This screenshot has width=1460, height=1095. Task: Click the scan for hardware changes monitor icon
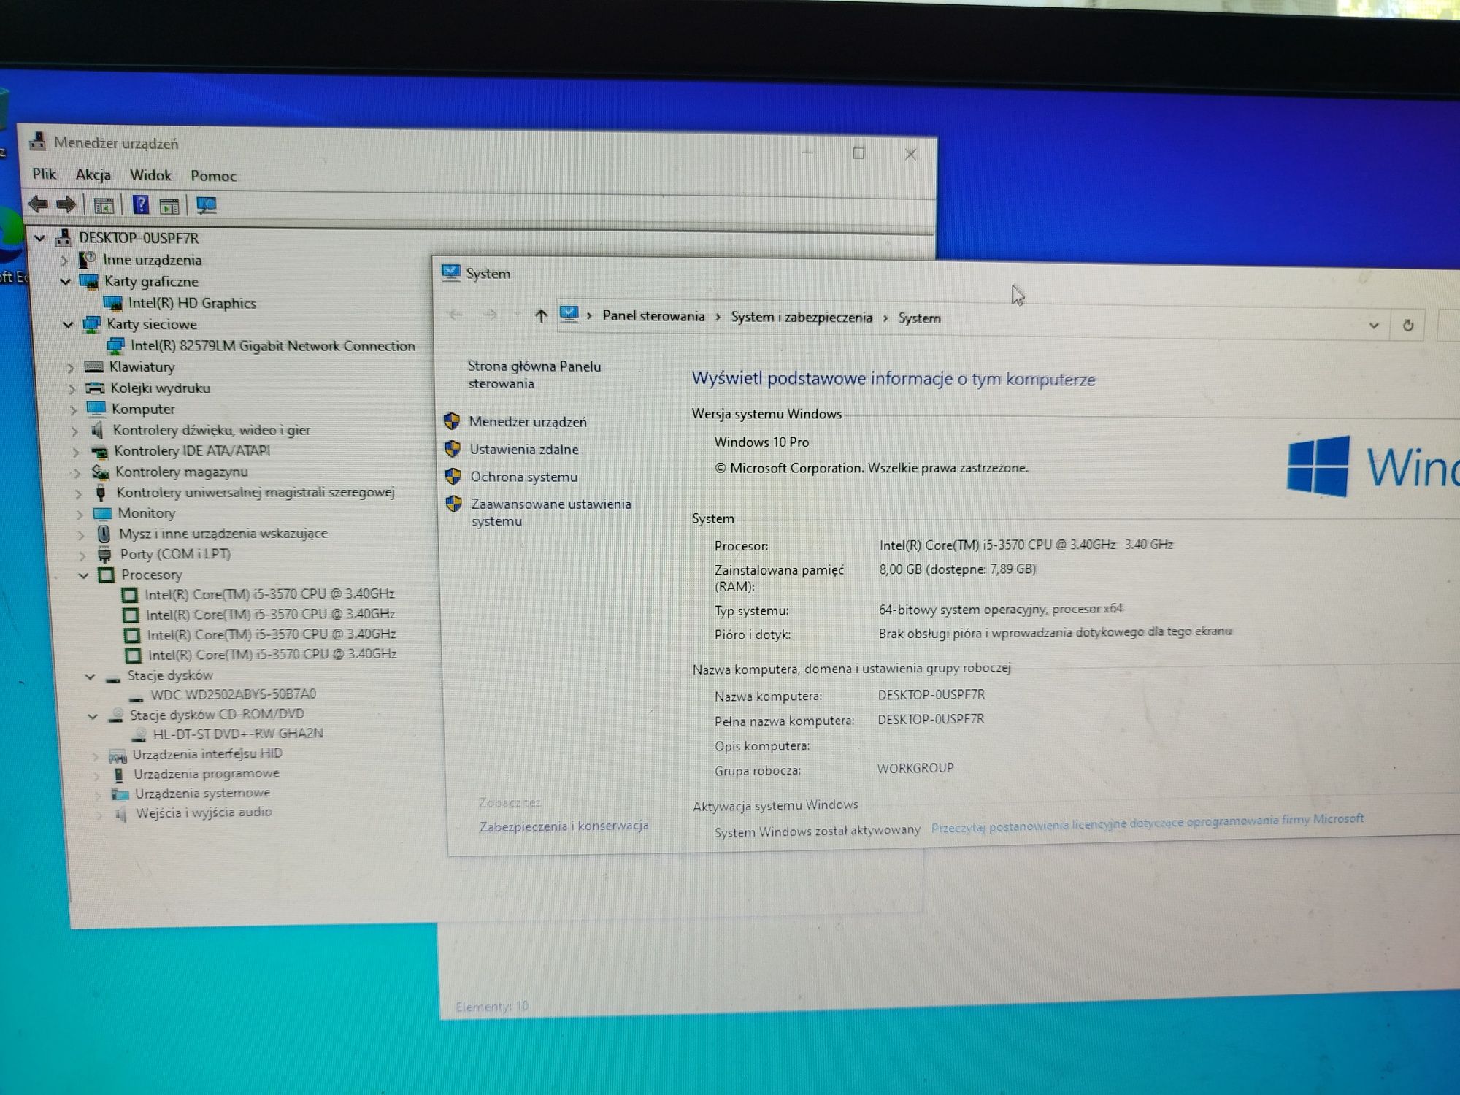207,207
